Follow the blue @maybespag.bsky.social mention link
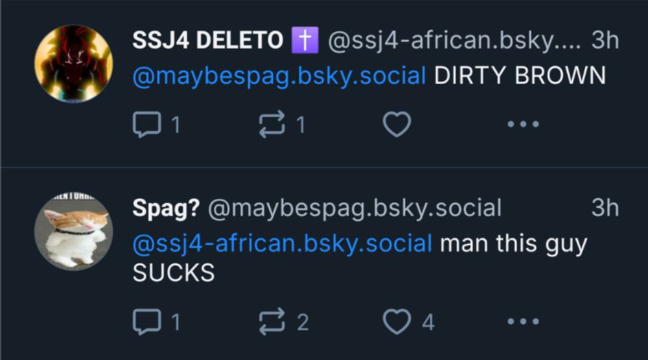This screenshot has width=648, height=360. click(279, 76)
